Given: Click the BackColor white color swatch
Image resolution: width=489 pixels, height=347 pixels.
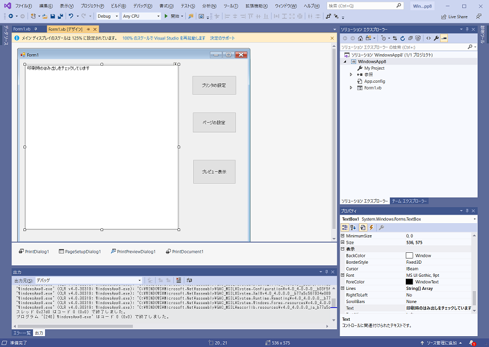Looking at the screenshot, I should [409, 256].
